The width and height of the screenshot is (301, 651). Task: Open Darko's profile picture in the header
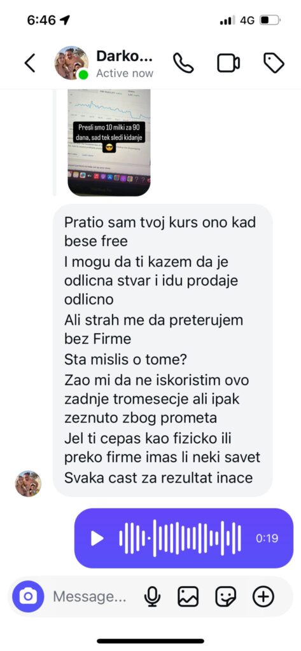tap(71, 63)
